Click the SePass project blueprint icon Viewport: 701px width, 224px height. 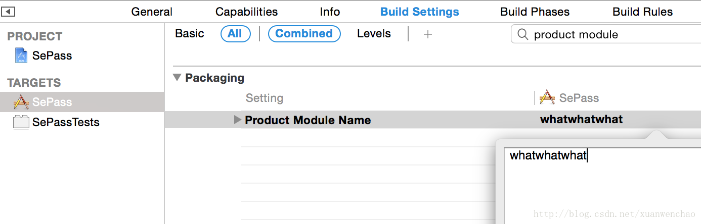21,55
